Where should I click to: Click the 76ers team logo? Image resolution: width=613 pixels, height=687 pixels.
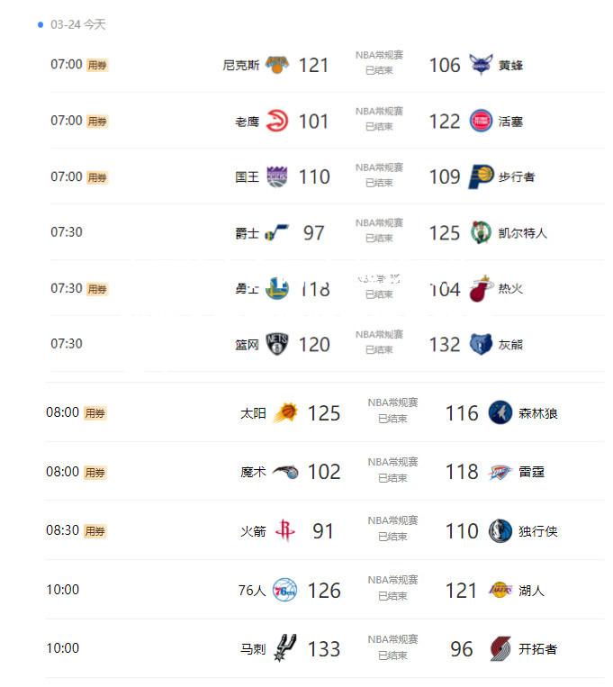284,590
